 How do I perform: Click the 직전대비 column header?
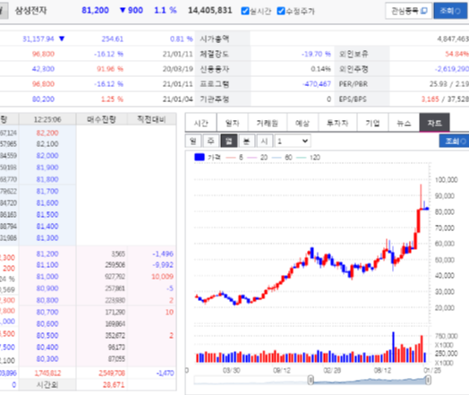tap(151, 119)
